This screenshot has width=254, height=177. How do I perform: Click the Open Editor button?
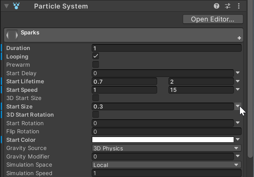click(213, 19)
